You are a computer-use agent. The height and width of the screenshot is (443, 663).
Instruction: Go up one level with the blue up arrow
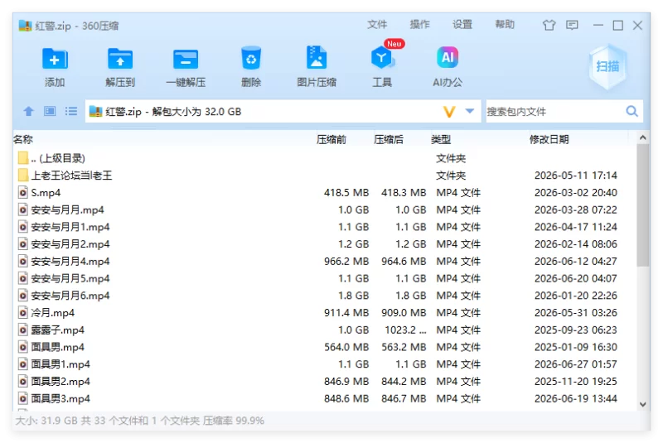pos(28,112)
